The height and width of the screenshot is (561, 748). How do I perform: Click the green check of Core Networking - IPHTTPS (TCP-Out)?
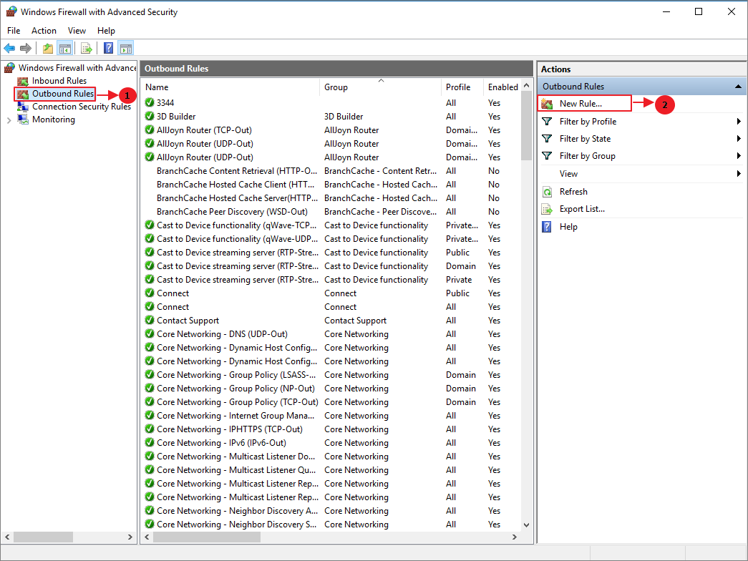click(x=150, y=429)
